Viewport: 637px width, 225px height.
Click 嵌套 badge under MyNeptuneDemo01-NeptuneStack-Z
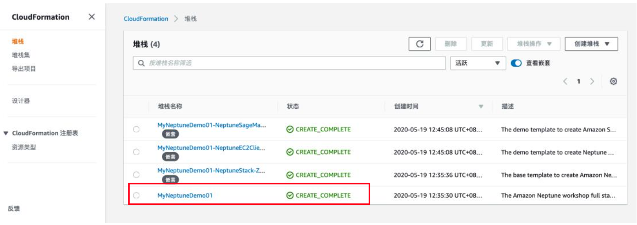pyautogui.click(x=170, y=180)
